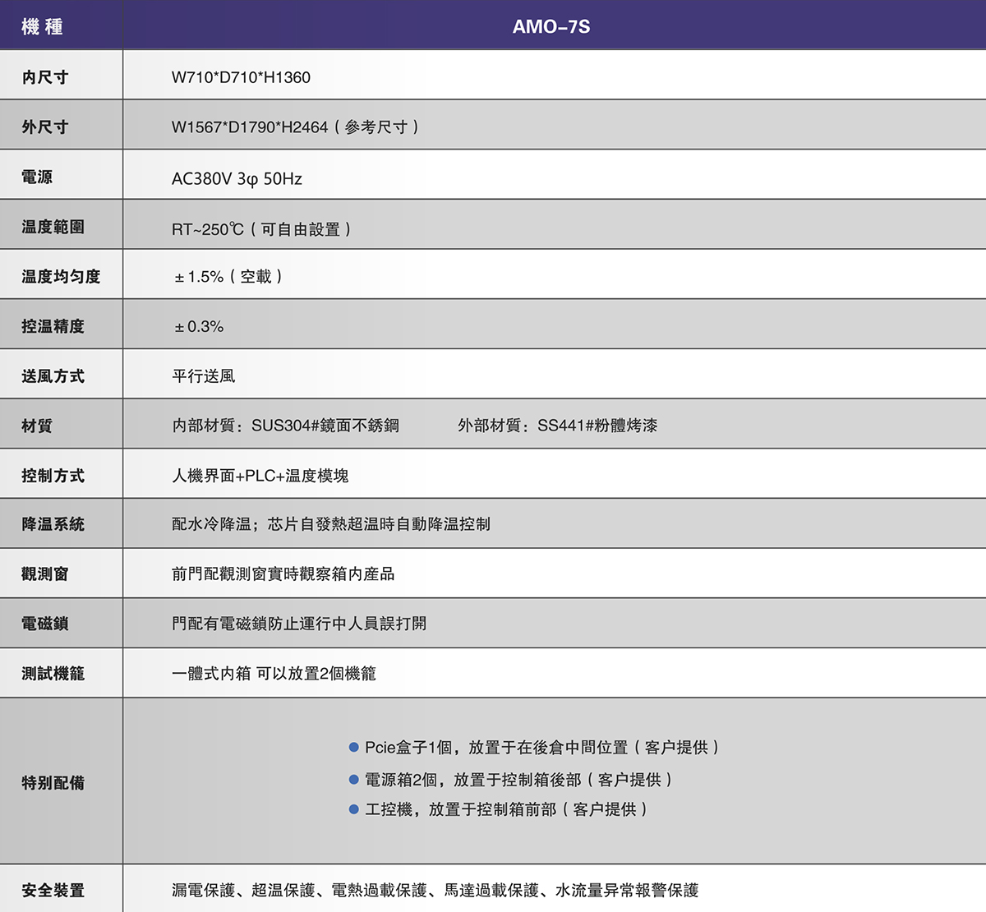
Task: Click the 電磁鎖 description text
Action: 299,624
